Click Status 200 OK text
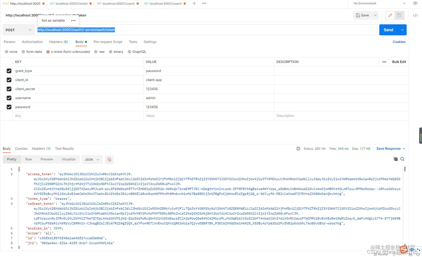The width and height of the screenshot is (422, 257). pyautogui.click(x=315, y=149)
